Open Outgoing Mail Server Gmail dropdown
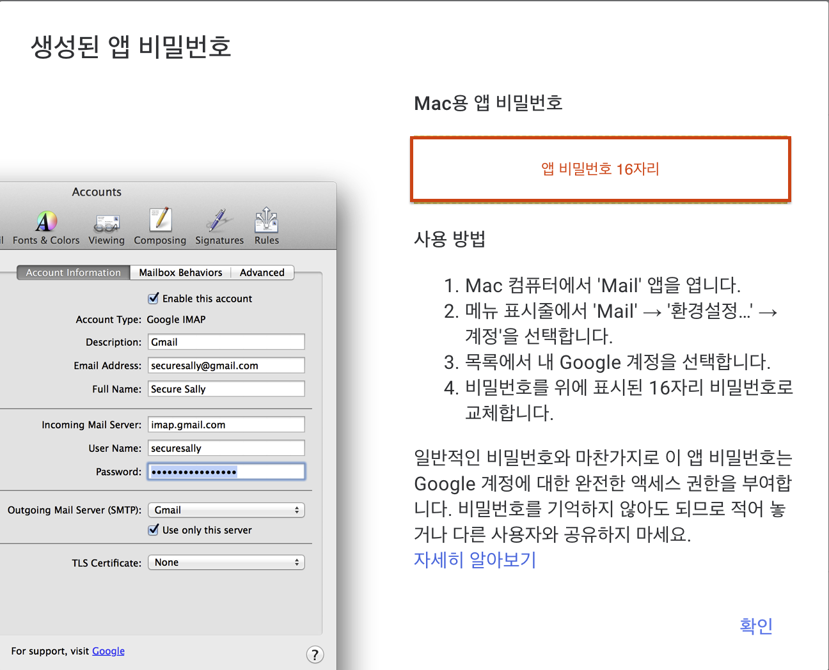The width and height of the screenshot is (829, 670). 226,510
